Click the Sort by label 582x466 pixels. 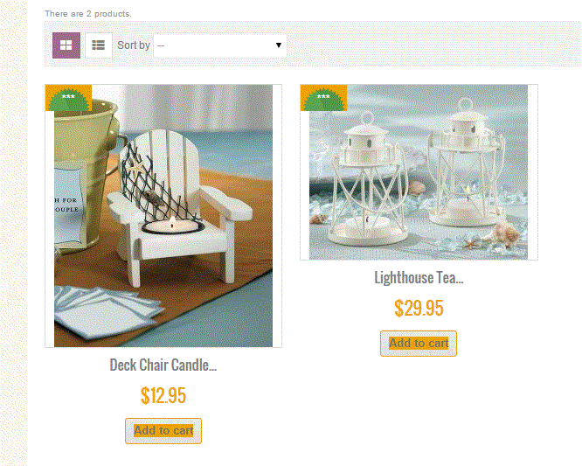tap(133, 45)
